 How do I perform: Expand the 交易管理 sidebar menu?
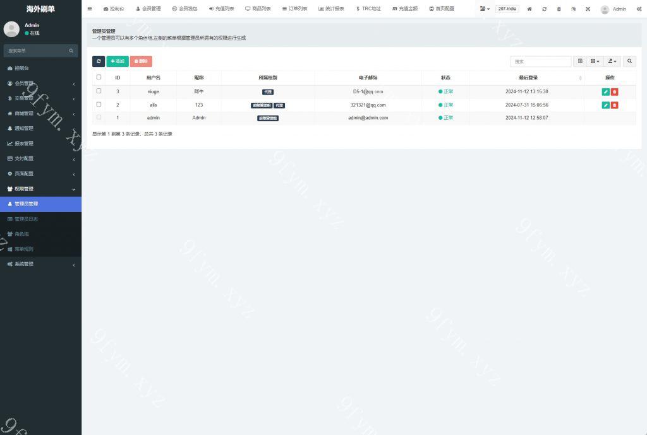pyautogui.click(x=40, y=98)
